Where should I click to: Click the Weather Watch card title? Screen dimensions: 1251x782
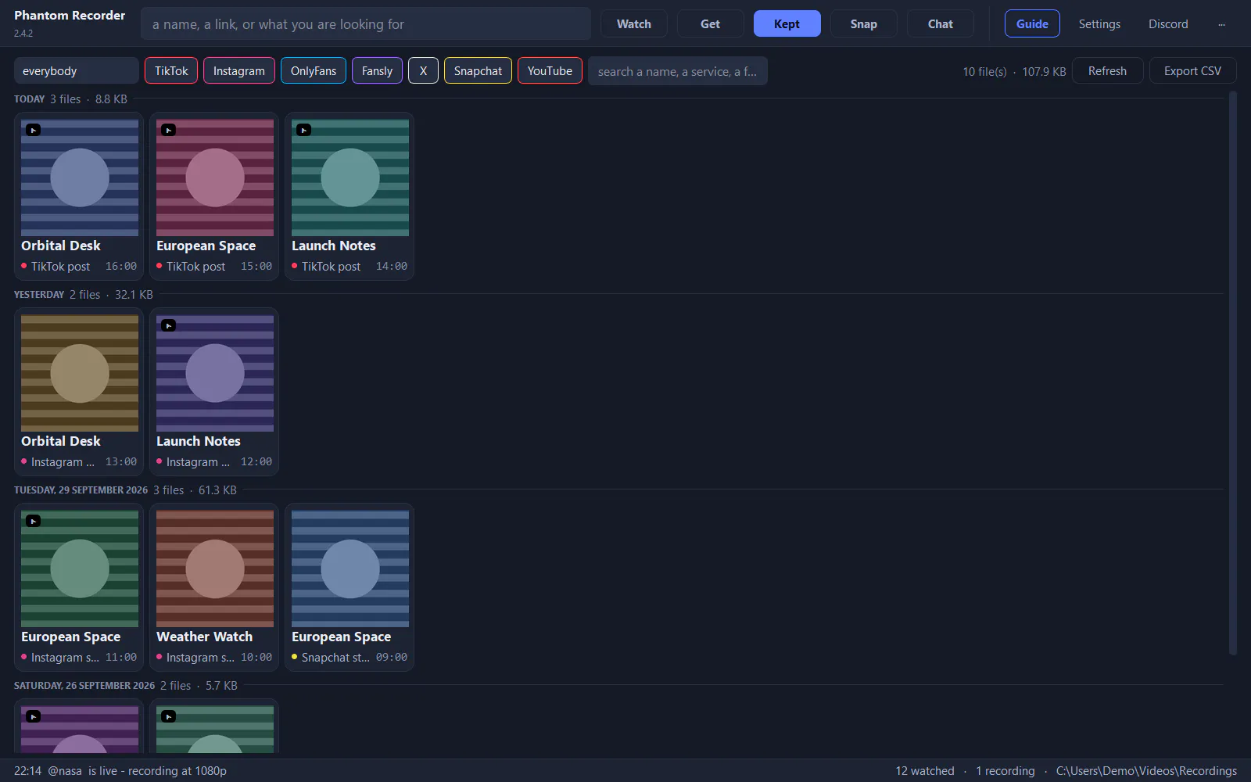pos(204,637)
